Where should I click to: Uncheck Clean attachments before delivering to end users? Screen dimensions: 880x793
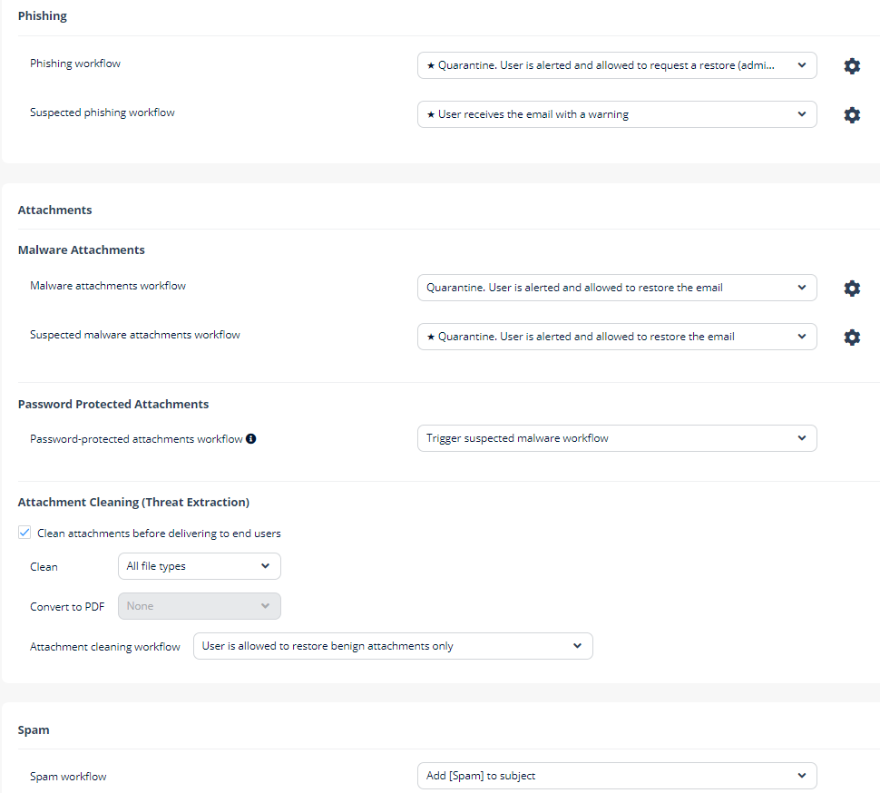coord(24,532)
